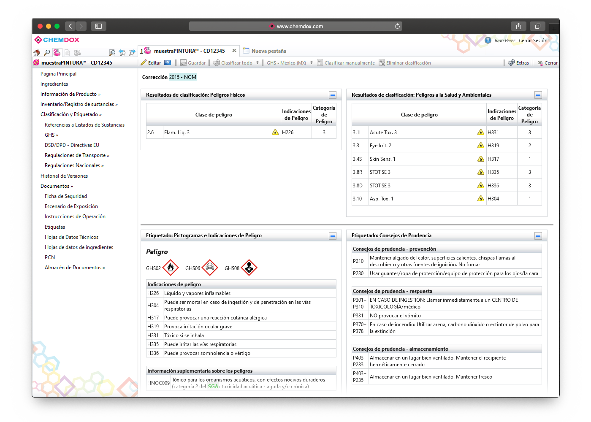Viewport: 591px width, 422px height.
Task: Open Ficha de Seguridad from the sidebar
Action: (x=66, y=196)
